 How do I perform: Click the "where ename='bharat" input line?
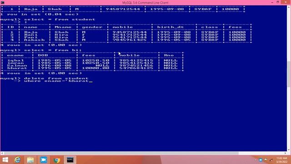coord(56,81)
